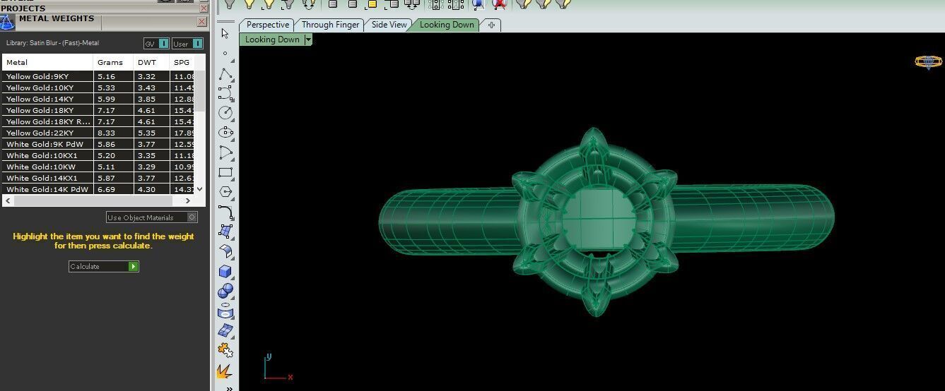Choose the arc drawing tool

point(225,152)
